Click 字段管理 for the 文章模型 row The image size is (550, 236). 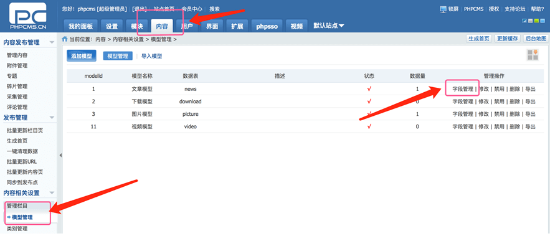[x=463, y=89]
